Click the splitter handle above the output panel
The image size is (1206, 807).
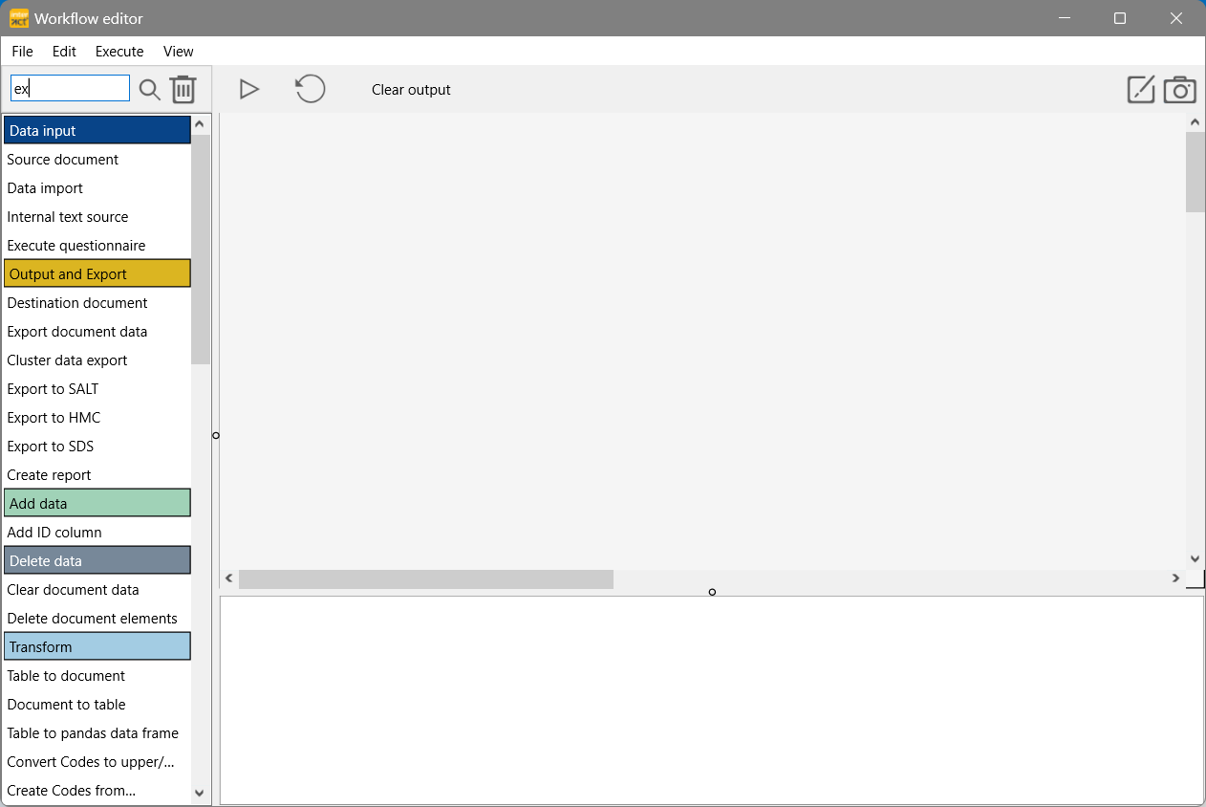point(712,592)
